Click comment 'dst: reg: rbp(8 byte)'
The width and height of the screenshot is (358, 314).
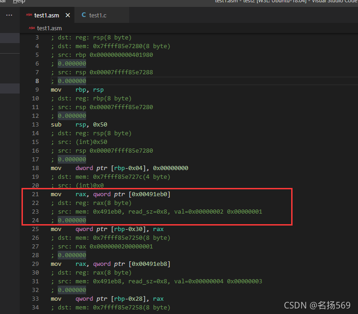click(91, 99)
